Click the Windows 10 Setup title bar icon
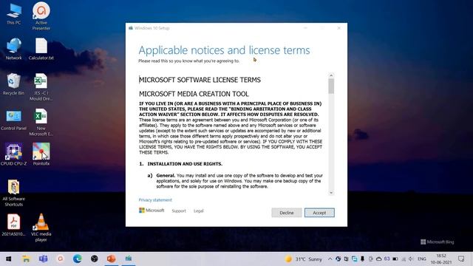The width and height of the screenshot is (473, 266). 131,28
